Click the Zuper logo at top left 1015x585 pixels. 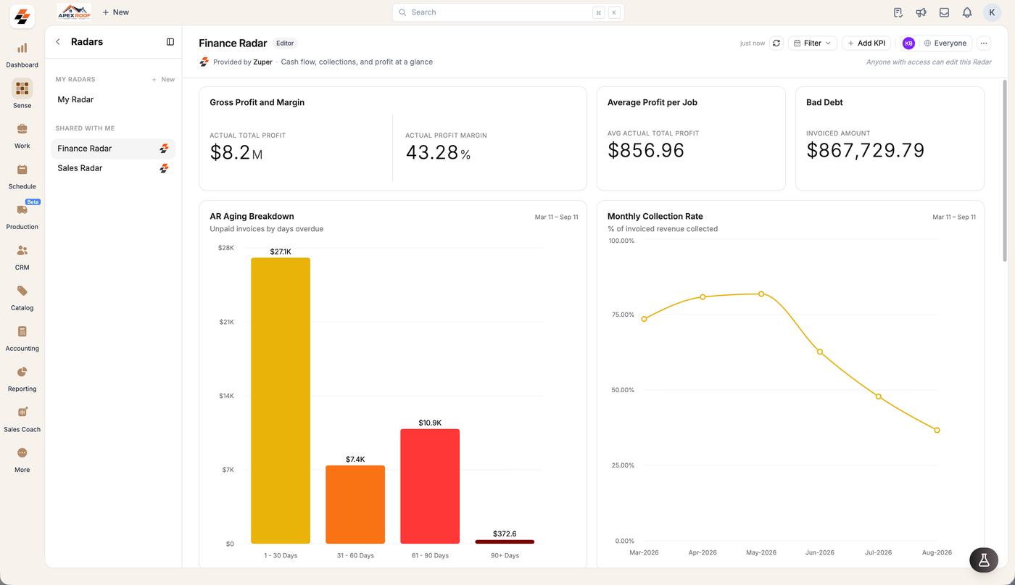point(22,16)
